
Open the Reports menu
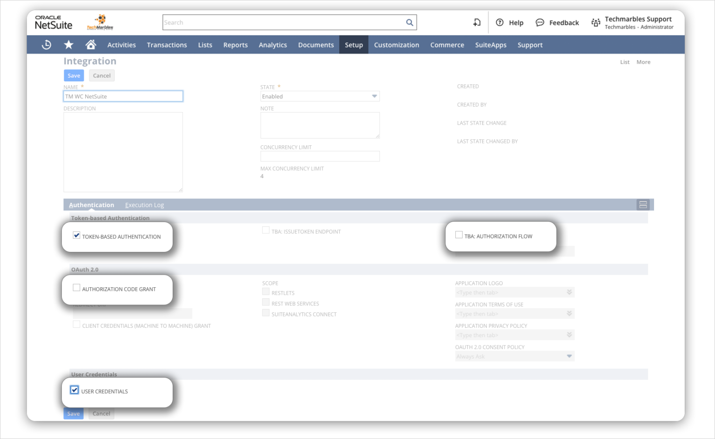tap(236, 45)
